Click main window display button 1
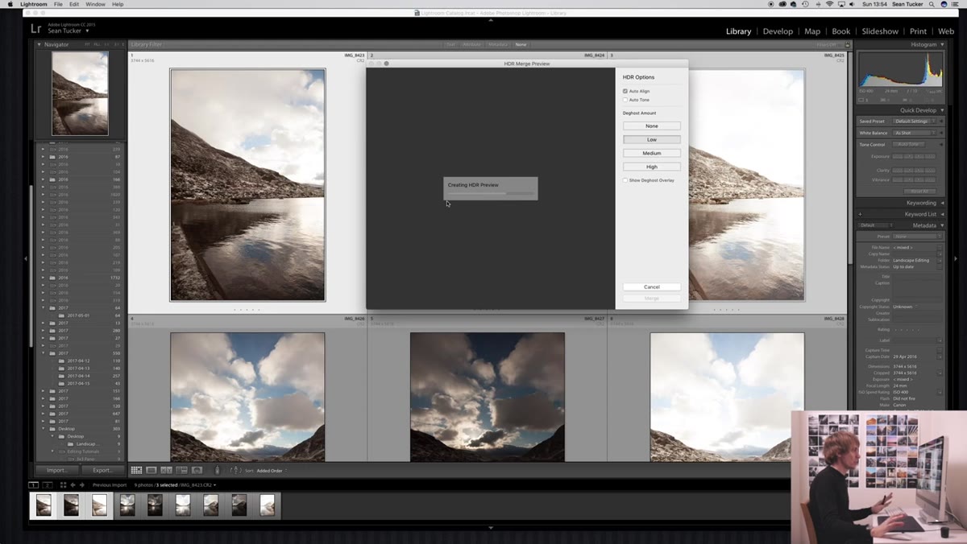 [x=34, y=485]
